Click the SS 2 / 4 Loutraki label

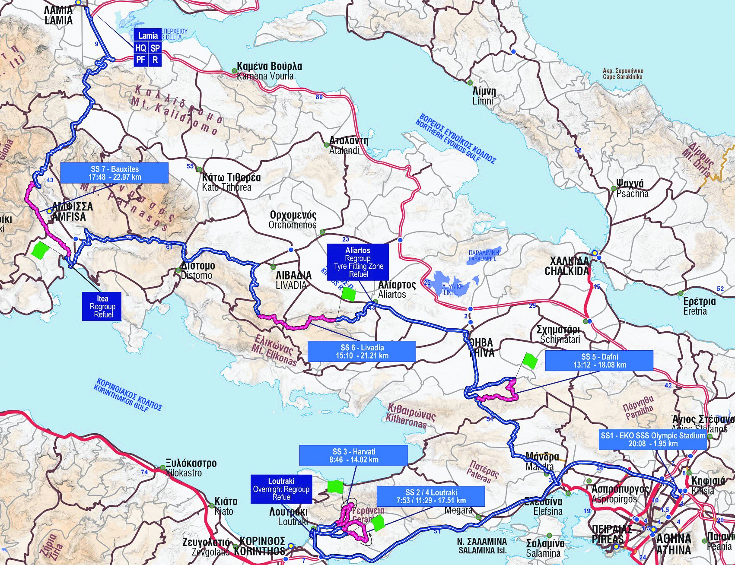tap(431, 496)
